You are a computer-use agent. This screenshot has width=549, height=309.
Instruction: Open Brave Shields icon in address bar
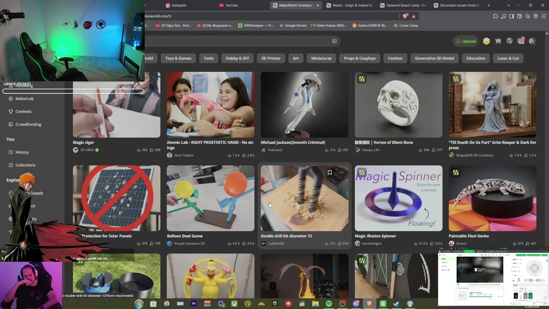pos(405,16)
